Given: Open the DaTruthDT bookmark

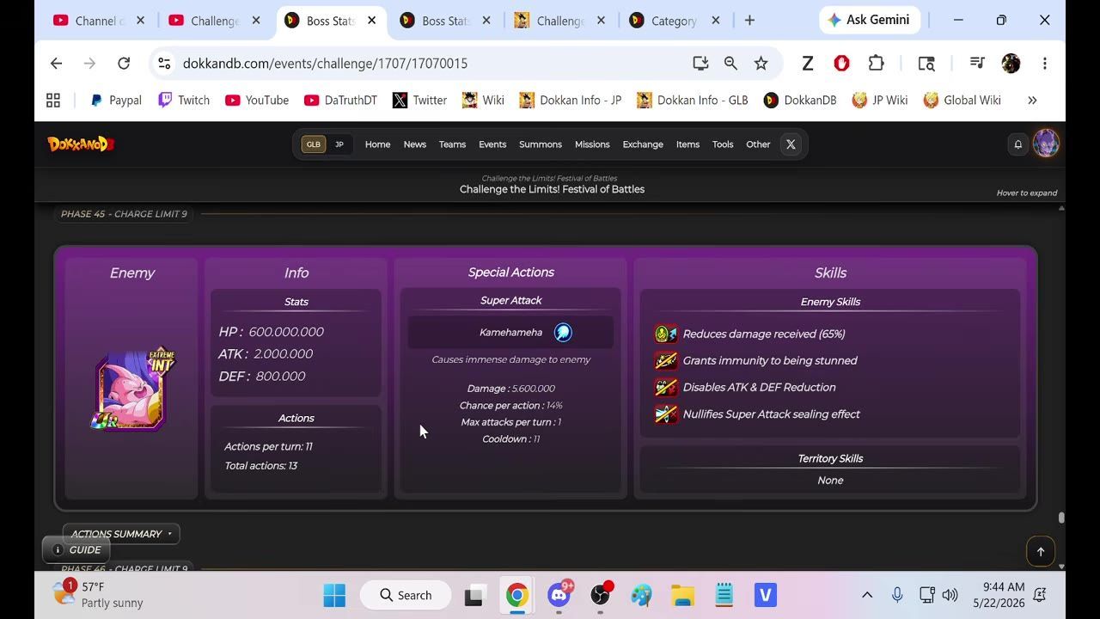Looking at the screenshot, I should coord(340,101).
